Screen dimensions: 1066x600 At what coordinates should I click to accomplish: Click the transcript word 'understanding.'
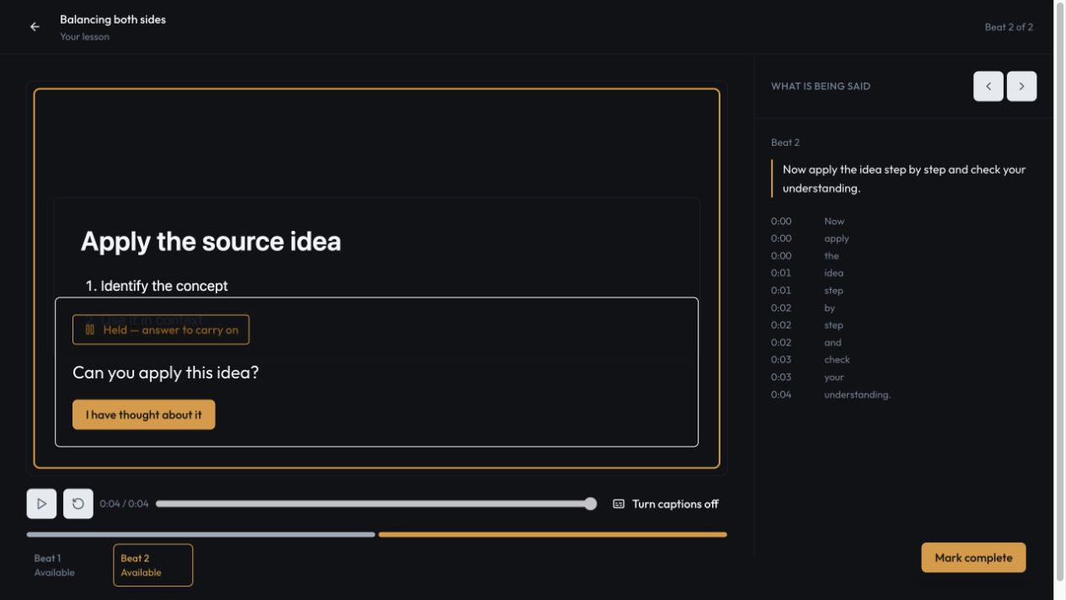(x=857, y=394)
